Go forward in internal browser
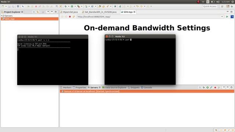The height and width of the screenshot is (132, 235). pos(66,16)
